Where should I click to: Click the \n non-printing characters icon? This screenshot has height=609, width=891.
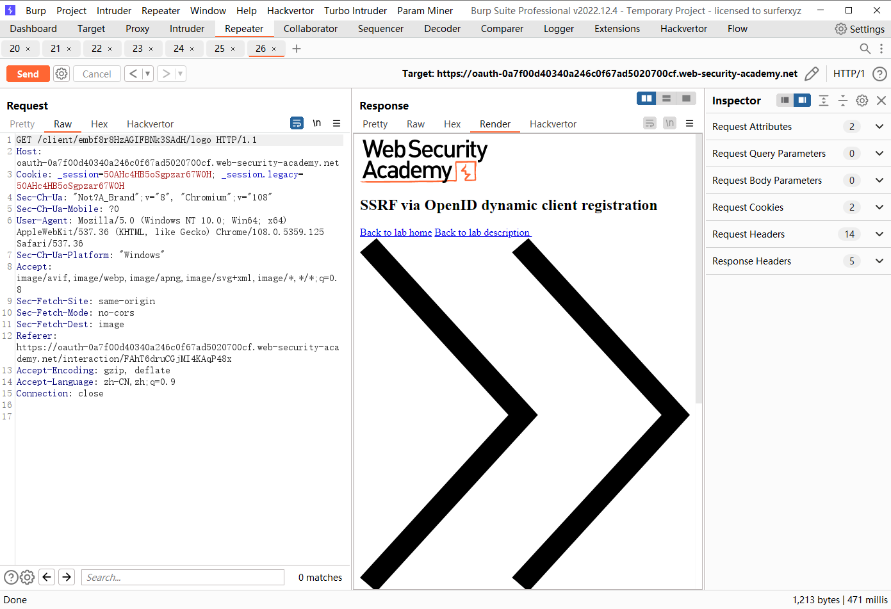pos(317,123)
